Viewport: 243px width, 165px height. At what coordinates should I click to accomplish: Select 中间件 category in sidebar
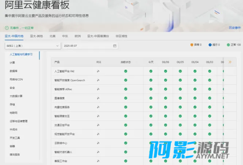click(13, 129)
